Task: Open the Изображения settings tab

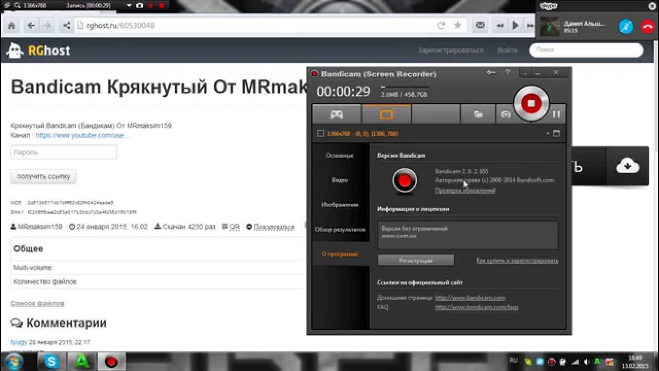Action: 340,205
